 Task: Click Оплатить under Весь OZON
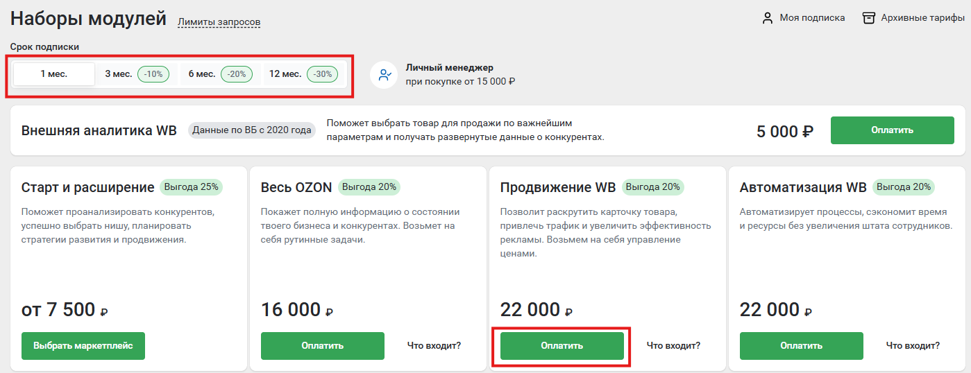tap(323, 346)
